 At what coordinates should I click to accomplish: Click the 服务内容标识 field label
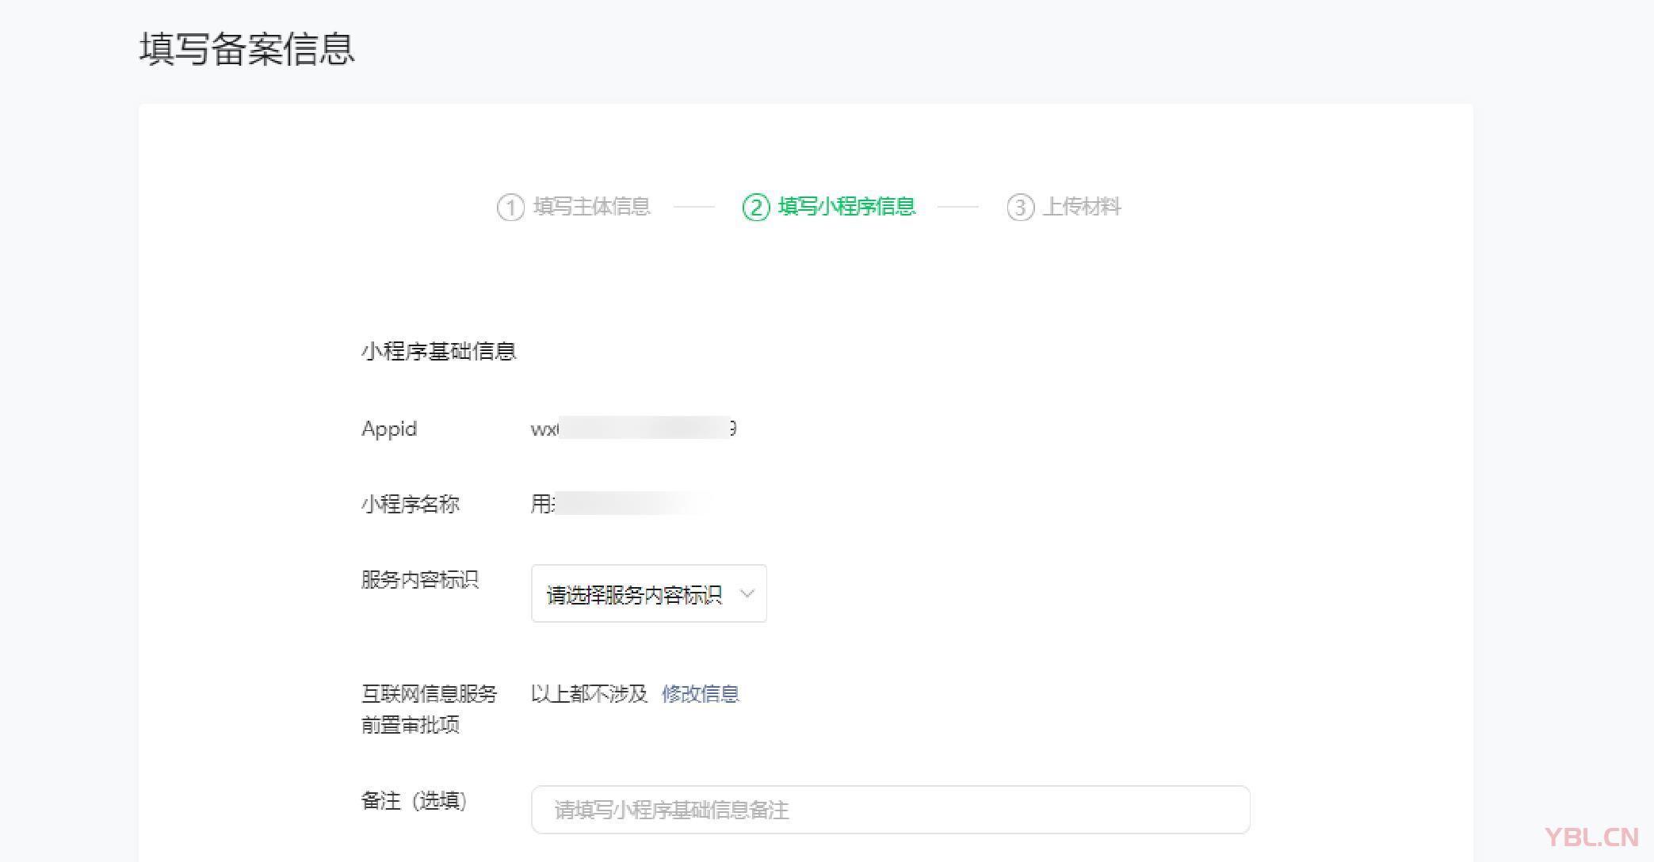419,580
